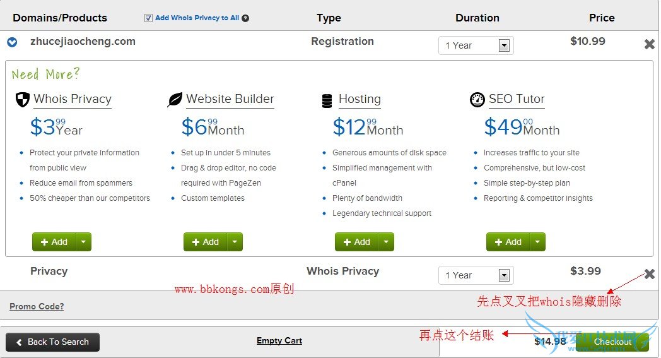Click the Empty Cart link

pyautogui.click(x=279, y=341)
